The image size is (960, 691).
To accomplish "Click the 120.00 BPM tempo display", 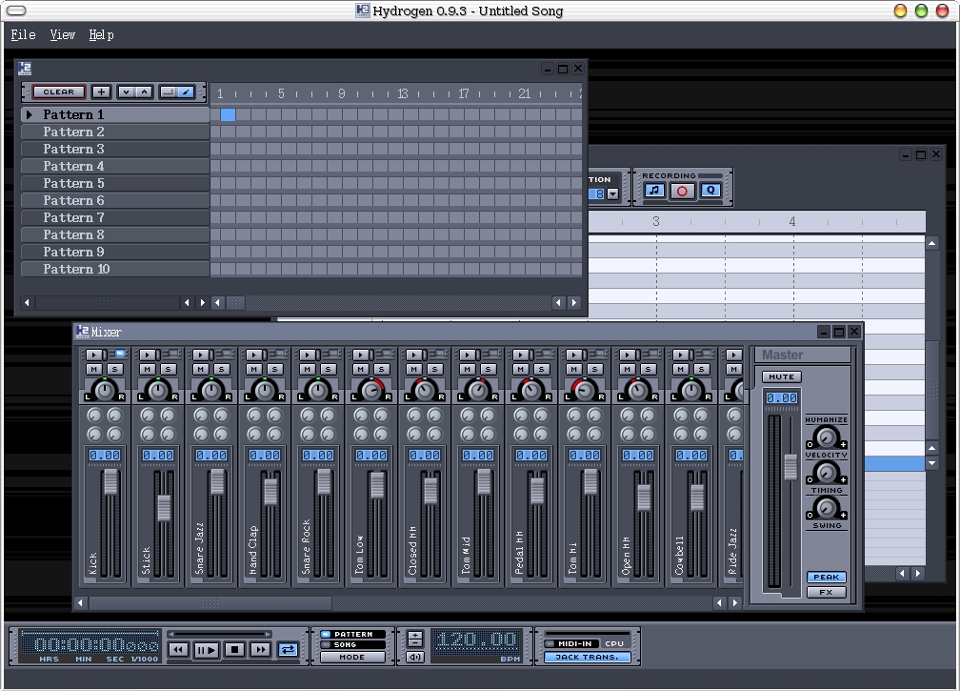I will pyautogui.click(x=477, y=640).
